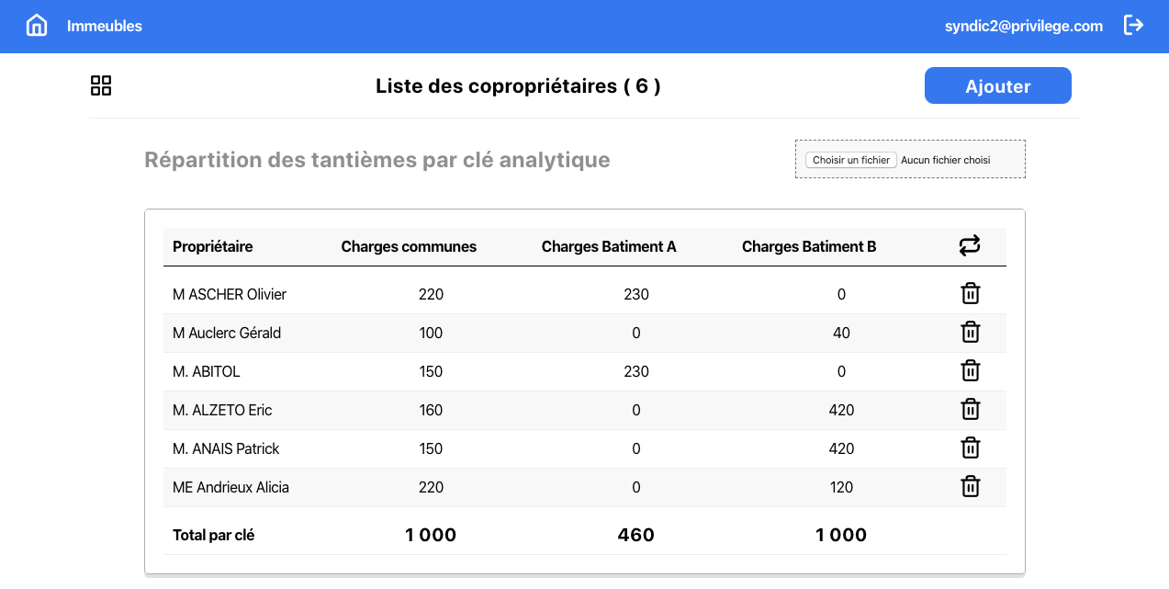
Task: Click the home icon in header
Action: coord(37,26)
